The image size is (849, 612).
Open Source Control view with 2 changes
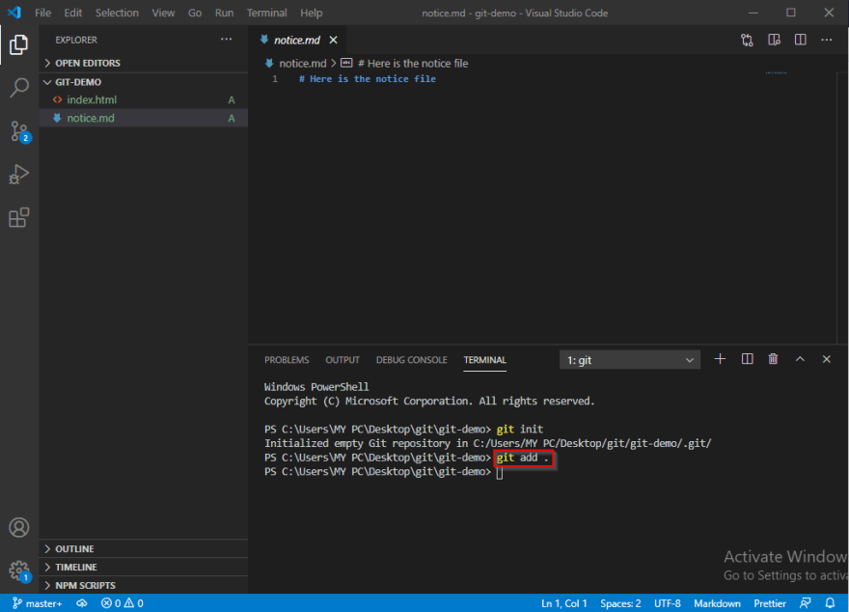click(20, 131)
